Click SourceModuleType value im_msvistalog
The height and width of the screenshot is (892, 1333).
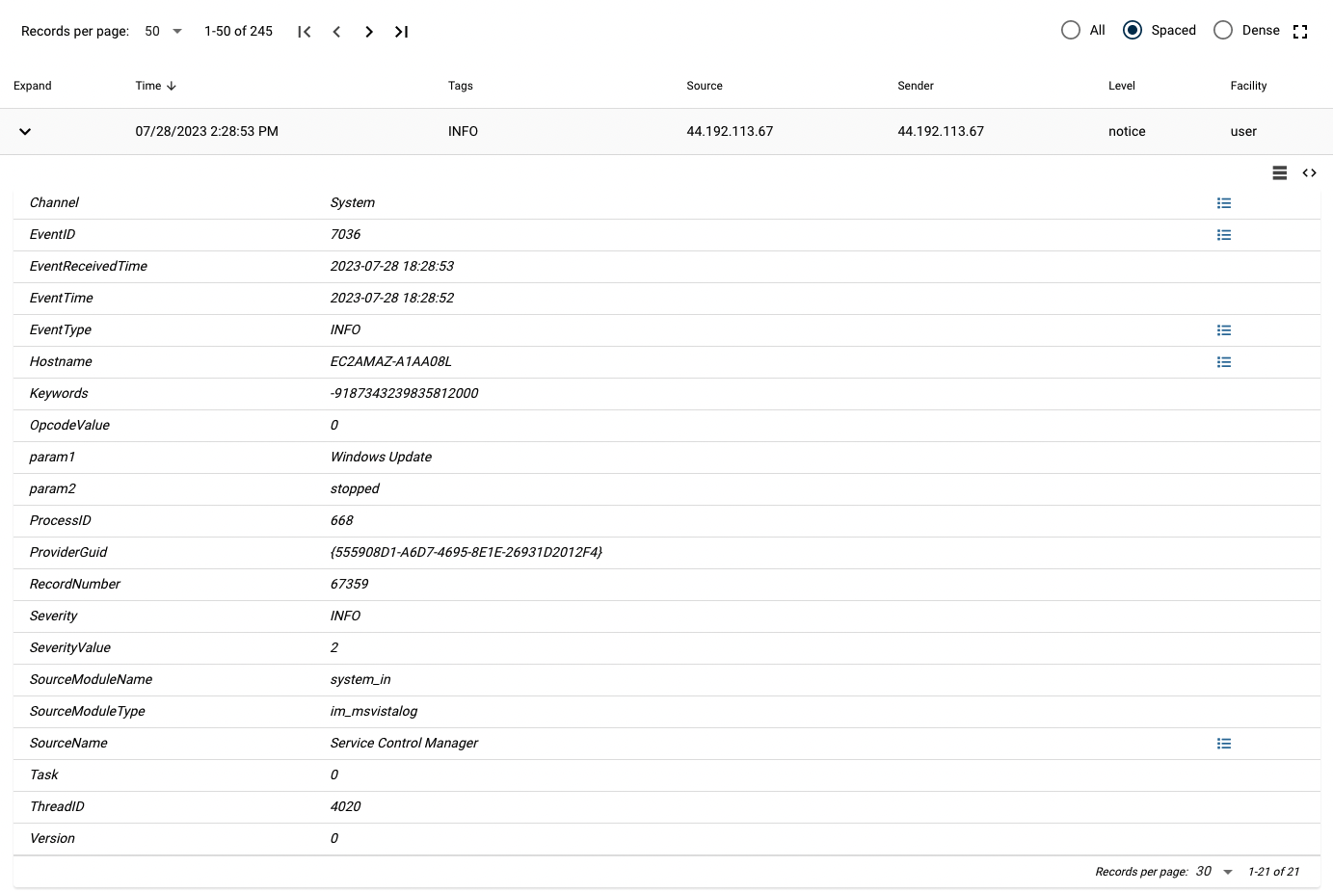374,711
